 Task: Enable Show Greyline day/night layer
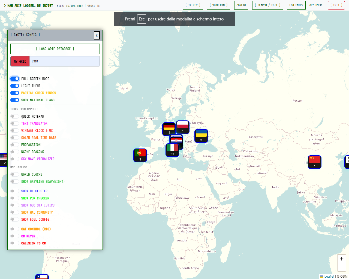coord(15,181)
